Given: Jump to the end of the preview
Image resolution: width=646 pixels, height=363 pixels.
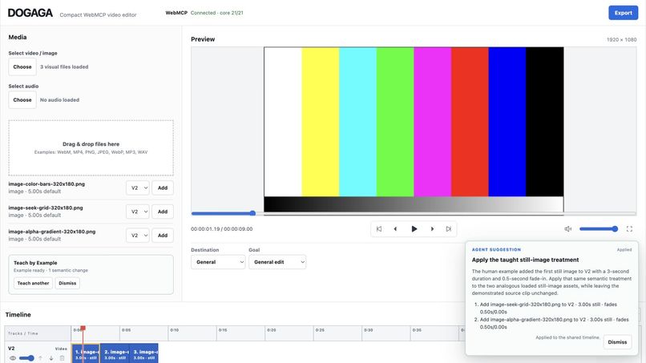Looking at the screenshot, I should [449, 229].
